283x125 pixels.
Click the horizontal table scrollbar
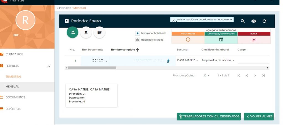pos(92,68)
